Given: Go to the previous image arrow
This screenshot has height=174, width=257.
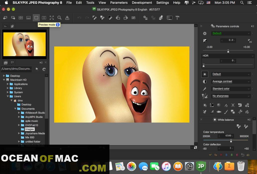Looking at the screenshot, I should pyautogui.click(x=5, y=18).
